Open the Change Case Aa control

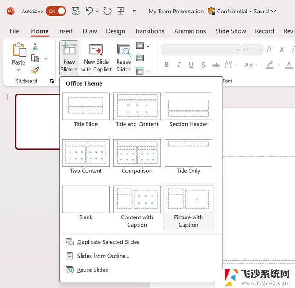[x=251, y=65]
